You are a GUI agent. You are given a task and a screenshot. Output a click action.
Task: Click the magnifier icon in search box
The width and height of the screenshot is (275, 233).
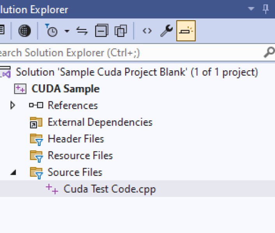[x=269, y=52]
